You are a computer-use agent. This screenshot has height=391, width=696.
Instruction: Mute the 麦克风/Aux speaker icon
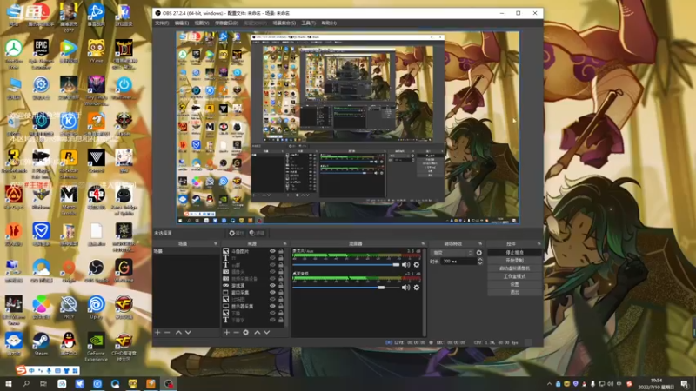(x=405, y=265)
